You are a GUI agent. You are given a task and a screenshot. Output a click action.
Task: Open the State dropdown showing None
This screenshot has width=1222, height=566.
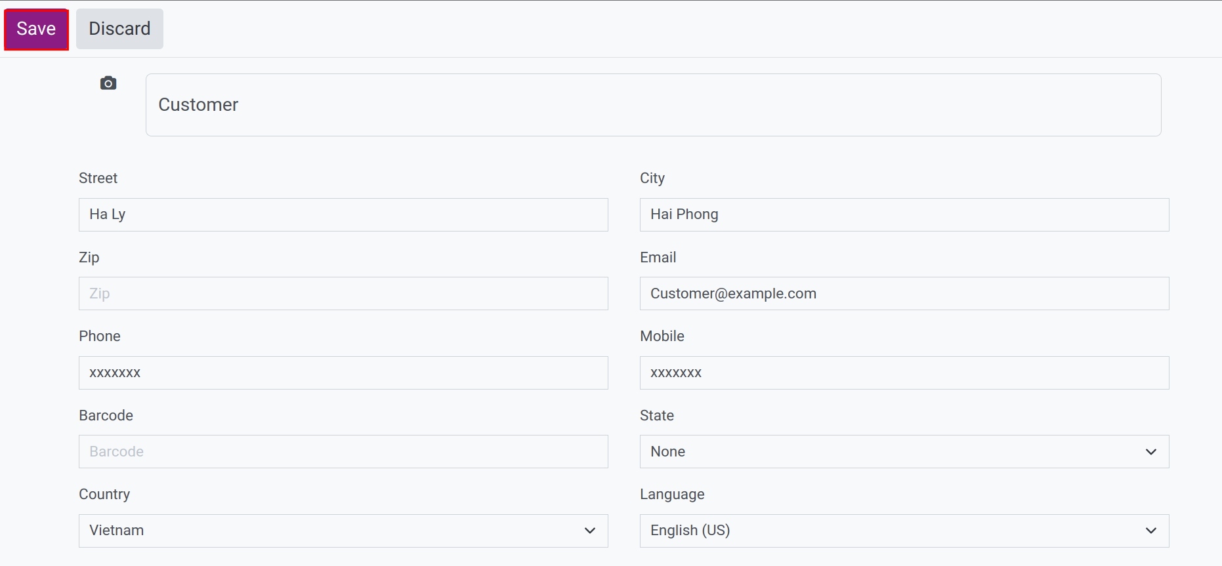point(904,452)
